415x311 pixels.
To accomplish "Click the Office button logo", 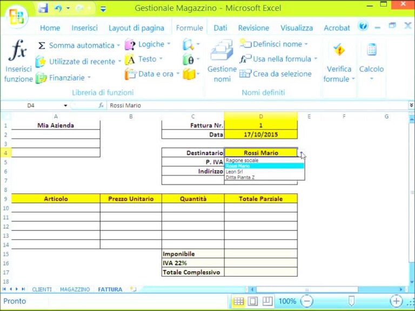I will (x=16, y=16).
